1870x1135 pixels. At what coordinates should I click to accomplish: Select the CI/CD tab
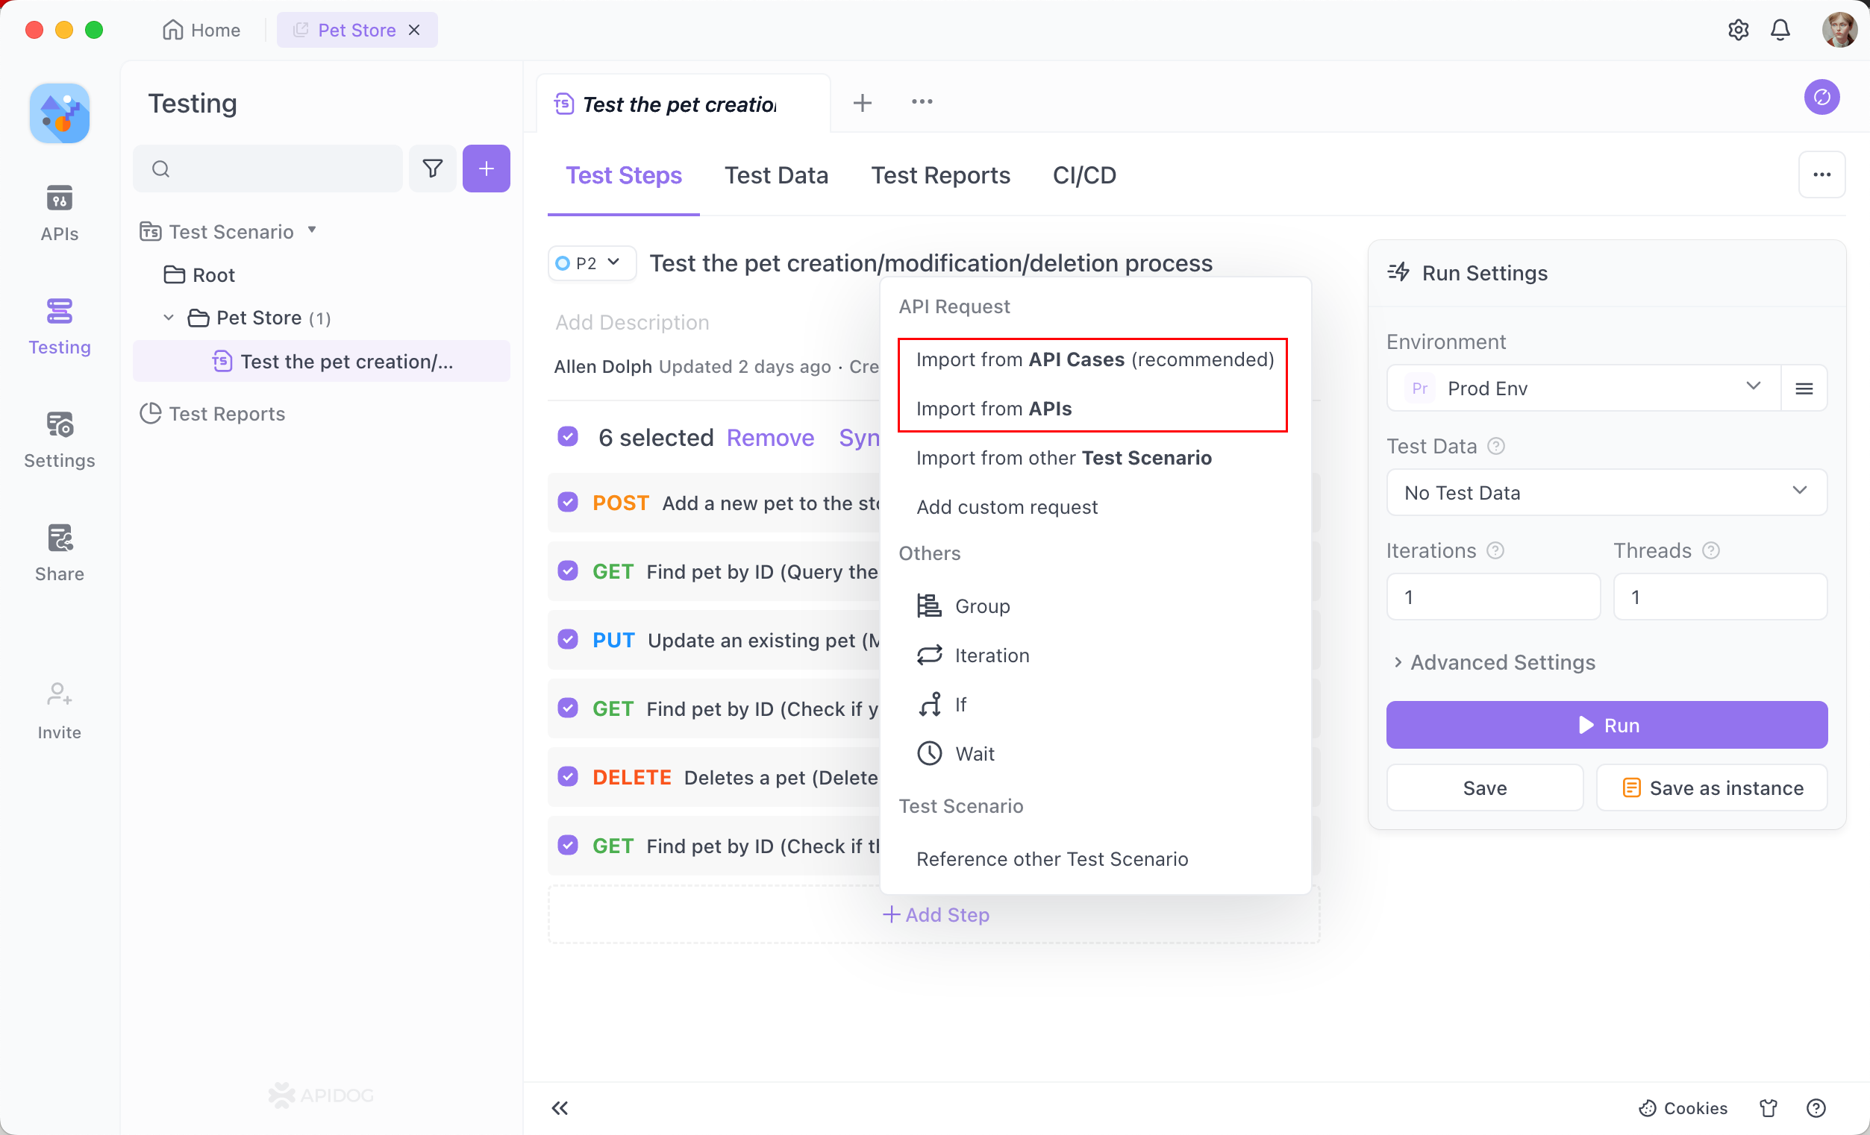[x=1083, y=175]
